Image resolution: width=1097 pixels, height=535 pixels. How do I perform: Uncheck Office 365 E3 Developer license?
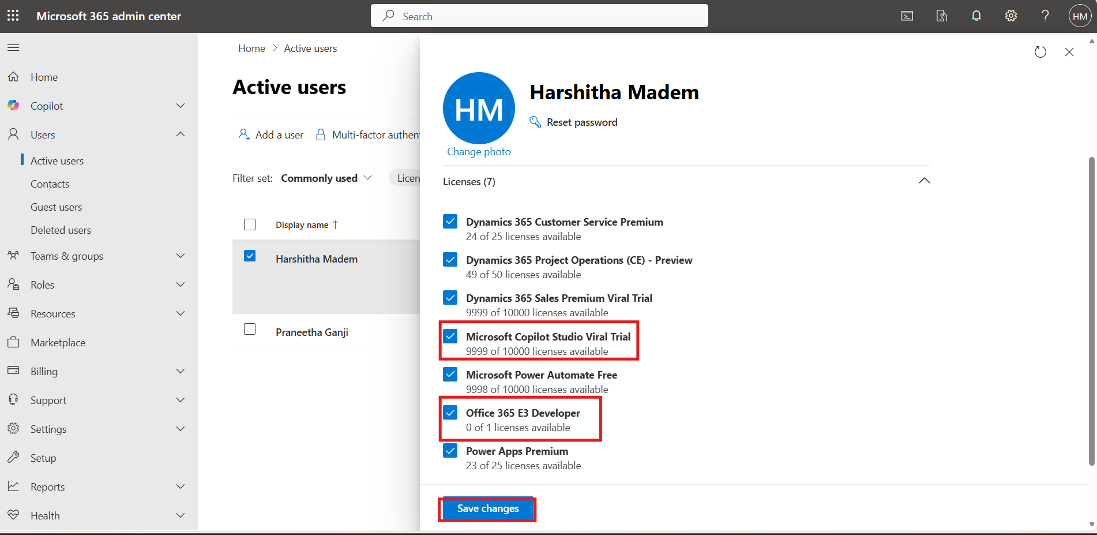tap(450, 413)
